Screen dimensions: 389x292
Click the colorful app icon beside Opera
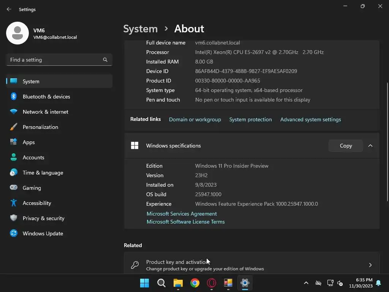click(228, 283)
